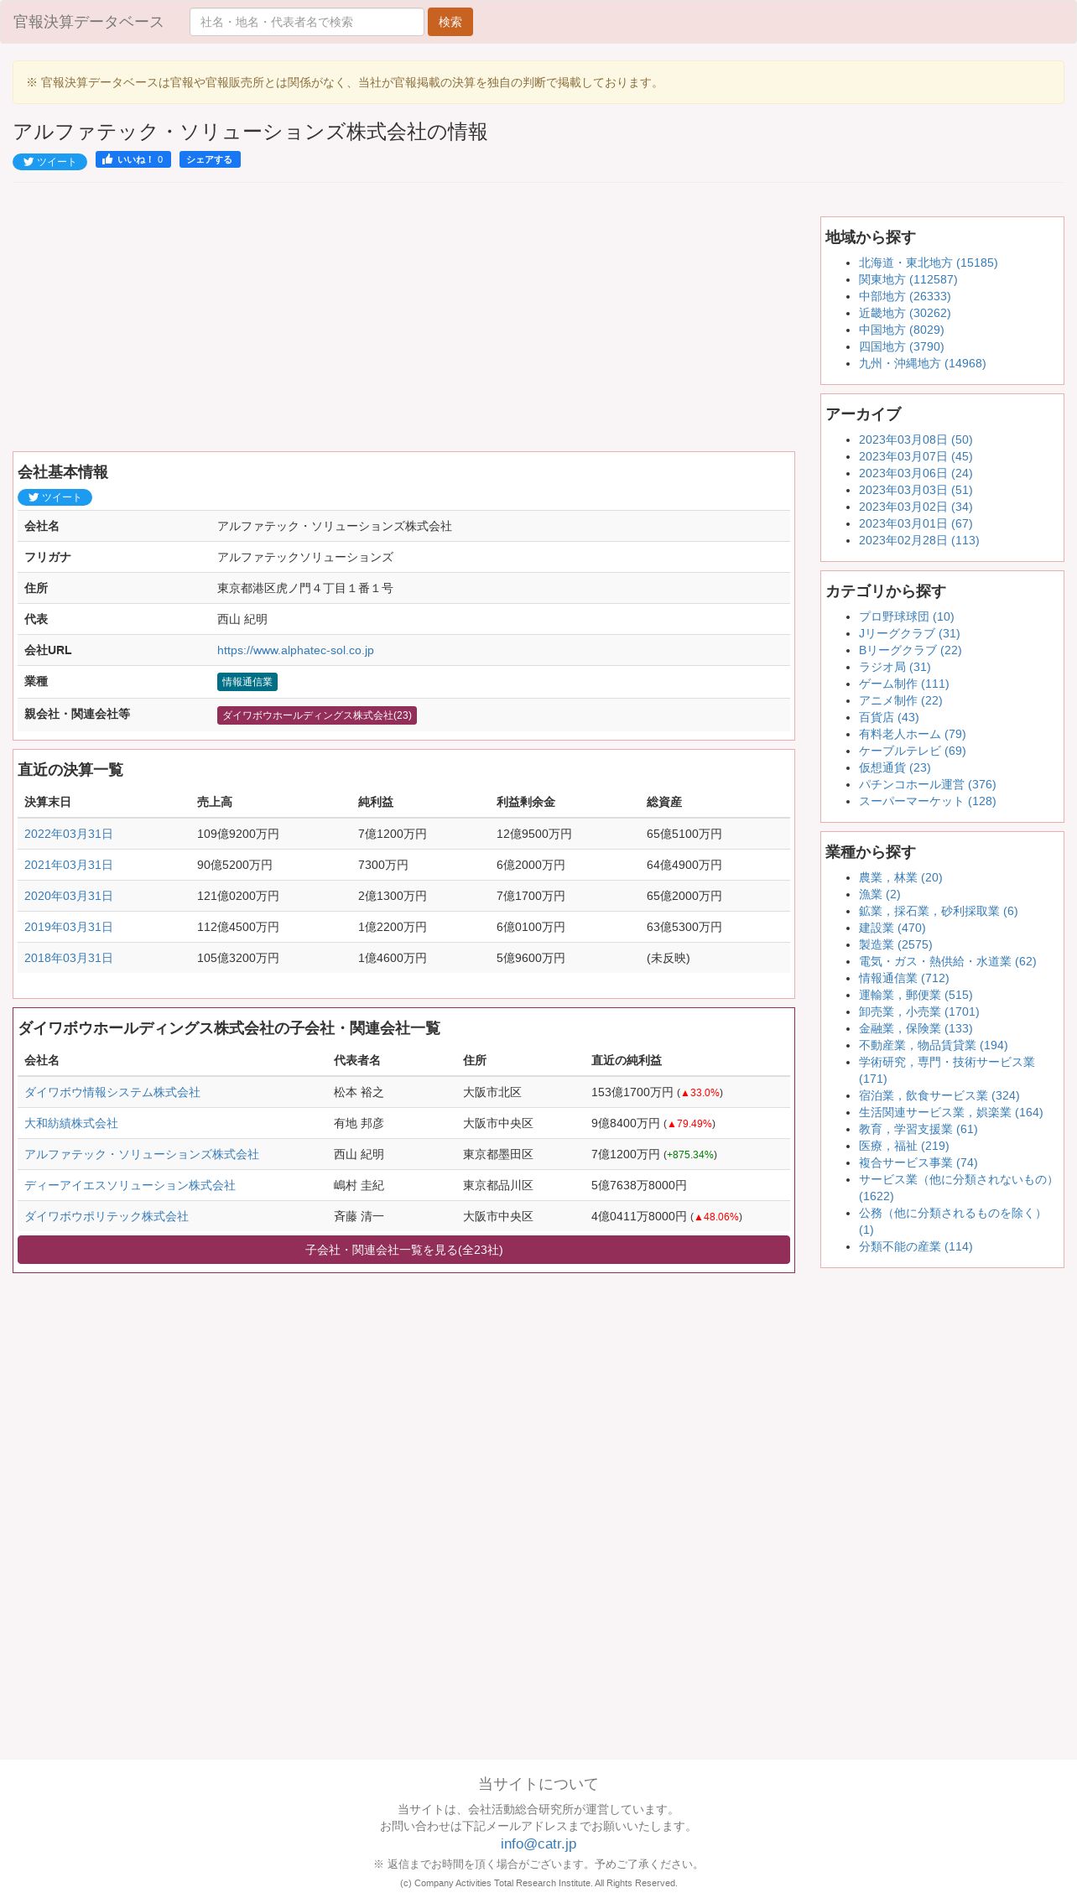
Task: Open category スーパーマーケット (128)
Action: click(x=927, y=801)
